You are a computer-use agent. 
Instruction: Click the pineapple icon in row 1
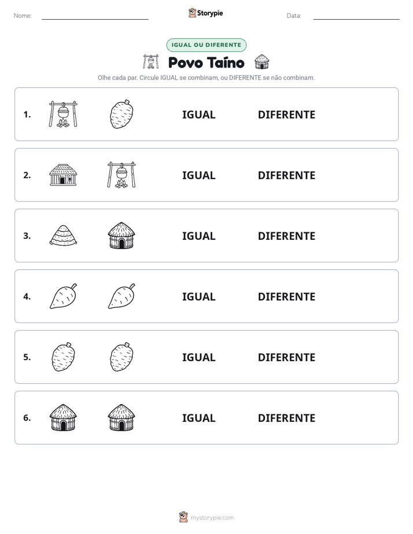(x=121, y=114)
